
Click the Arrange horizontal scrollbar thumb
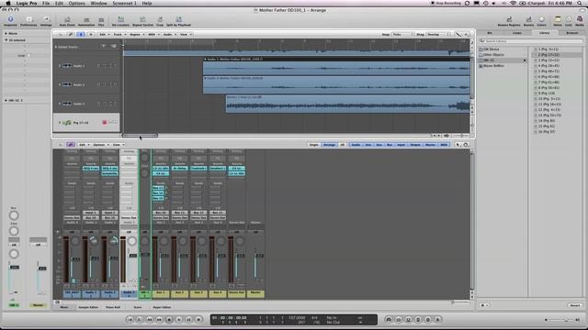140,136
